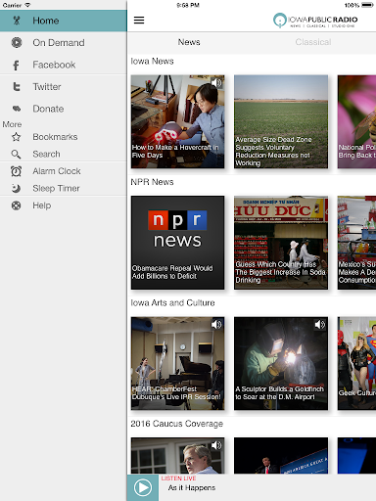This screenshot has height=501, width=376.
Task: Open the Help lifebuoy icon
Action: click(x=16, y=205)
